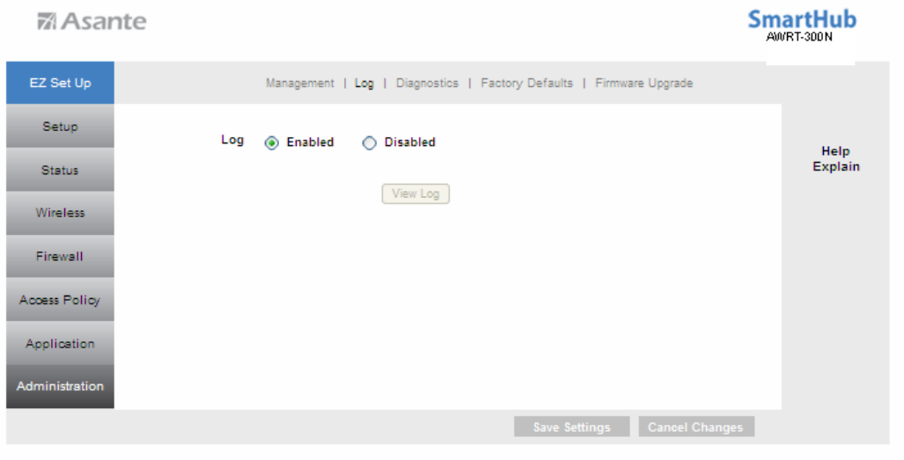Switch to the Diagnostics tab
This screenshot has height=460, width=904.
pyautogui.click(x=427, y=84)
